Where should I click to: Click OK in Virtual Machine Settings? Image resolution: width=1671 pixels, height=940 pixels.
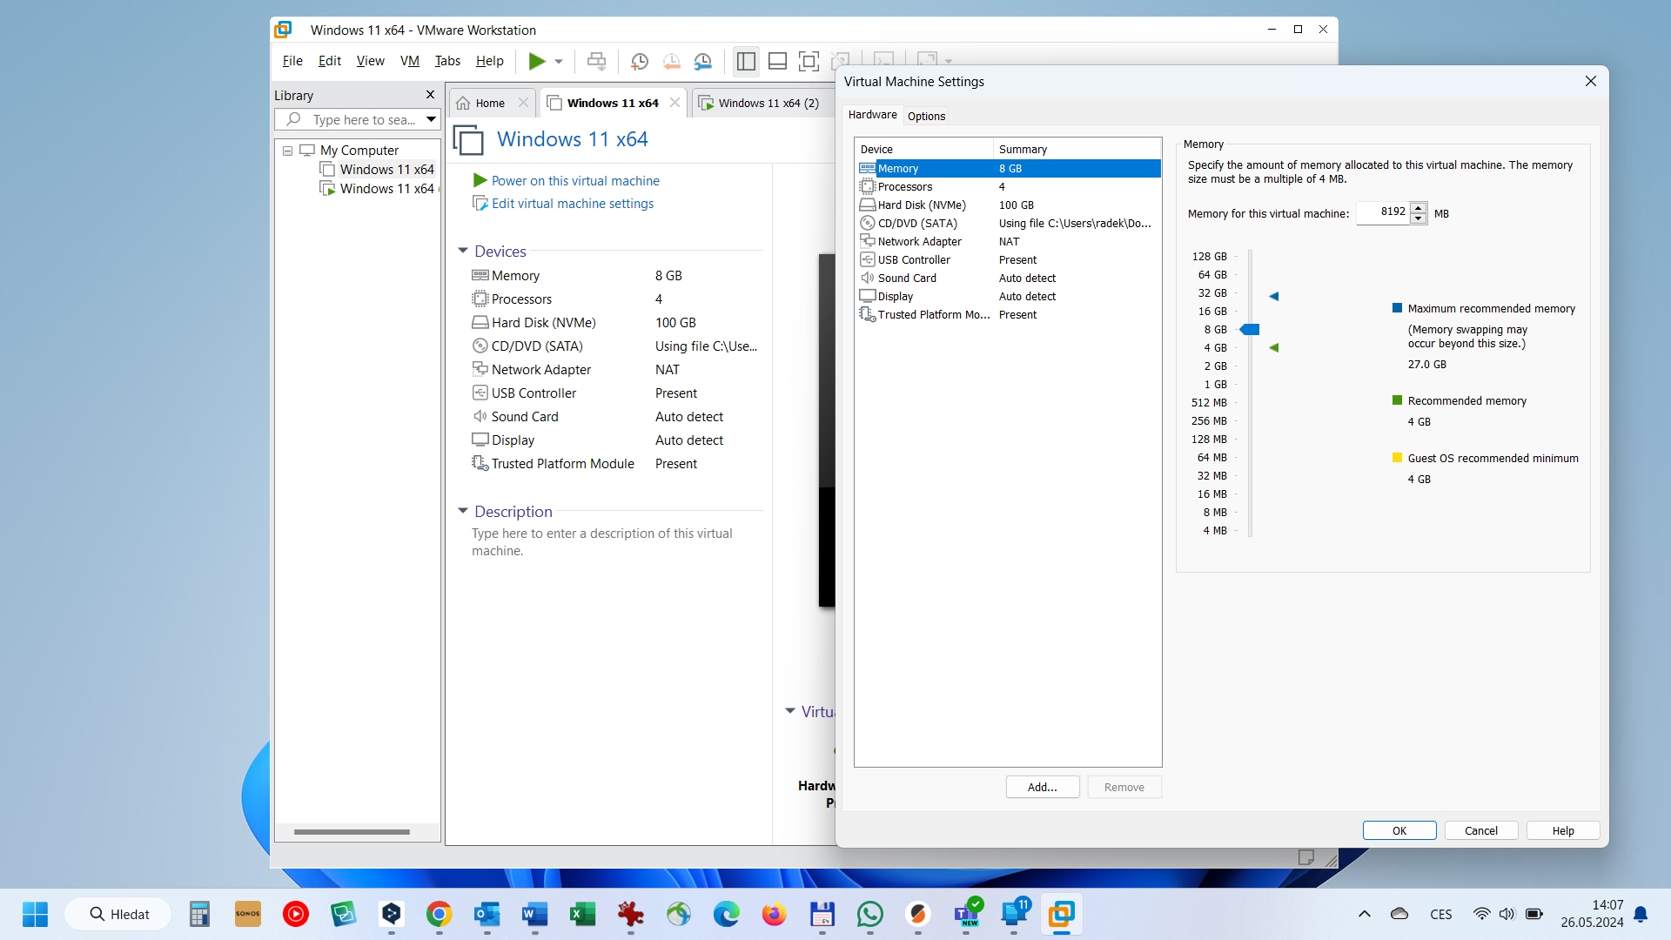[1399, 830]
